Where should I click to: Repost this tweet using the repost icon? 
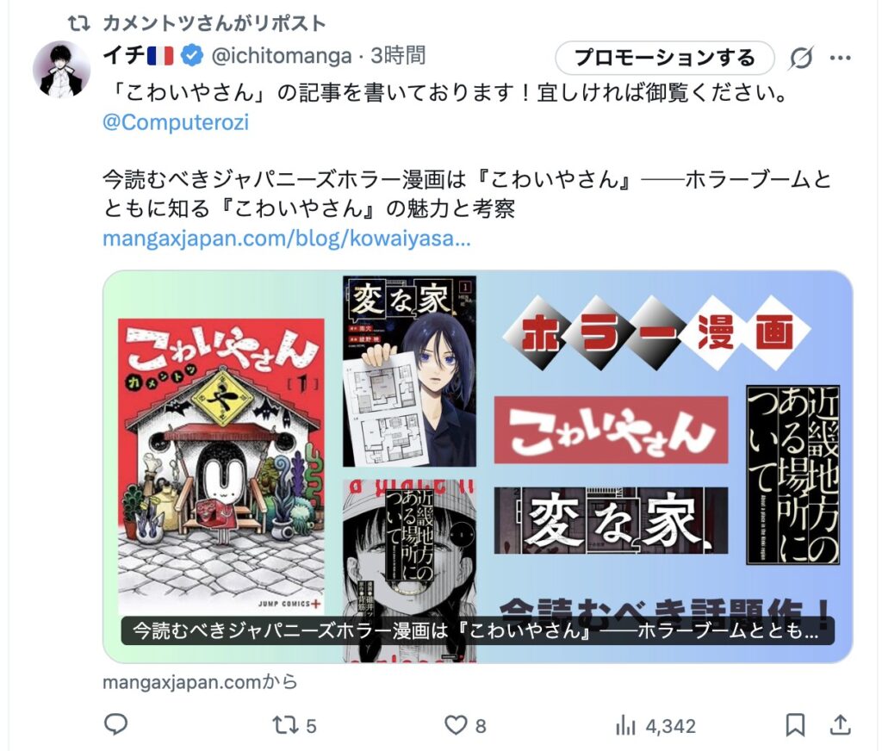click(x=285, y=725)
